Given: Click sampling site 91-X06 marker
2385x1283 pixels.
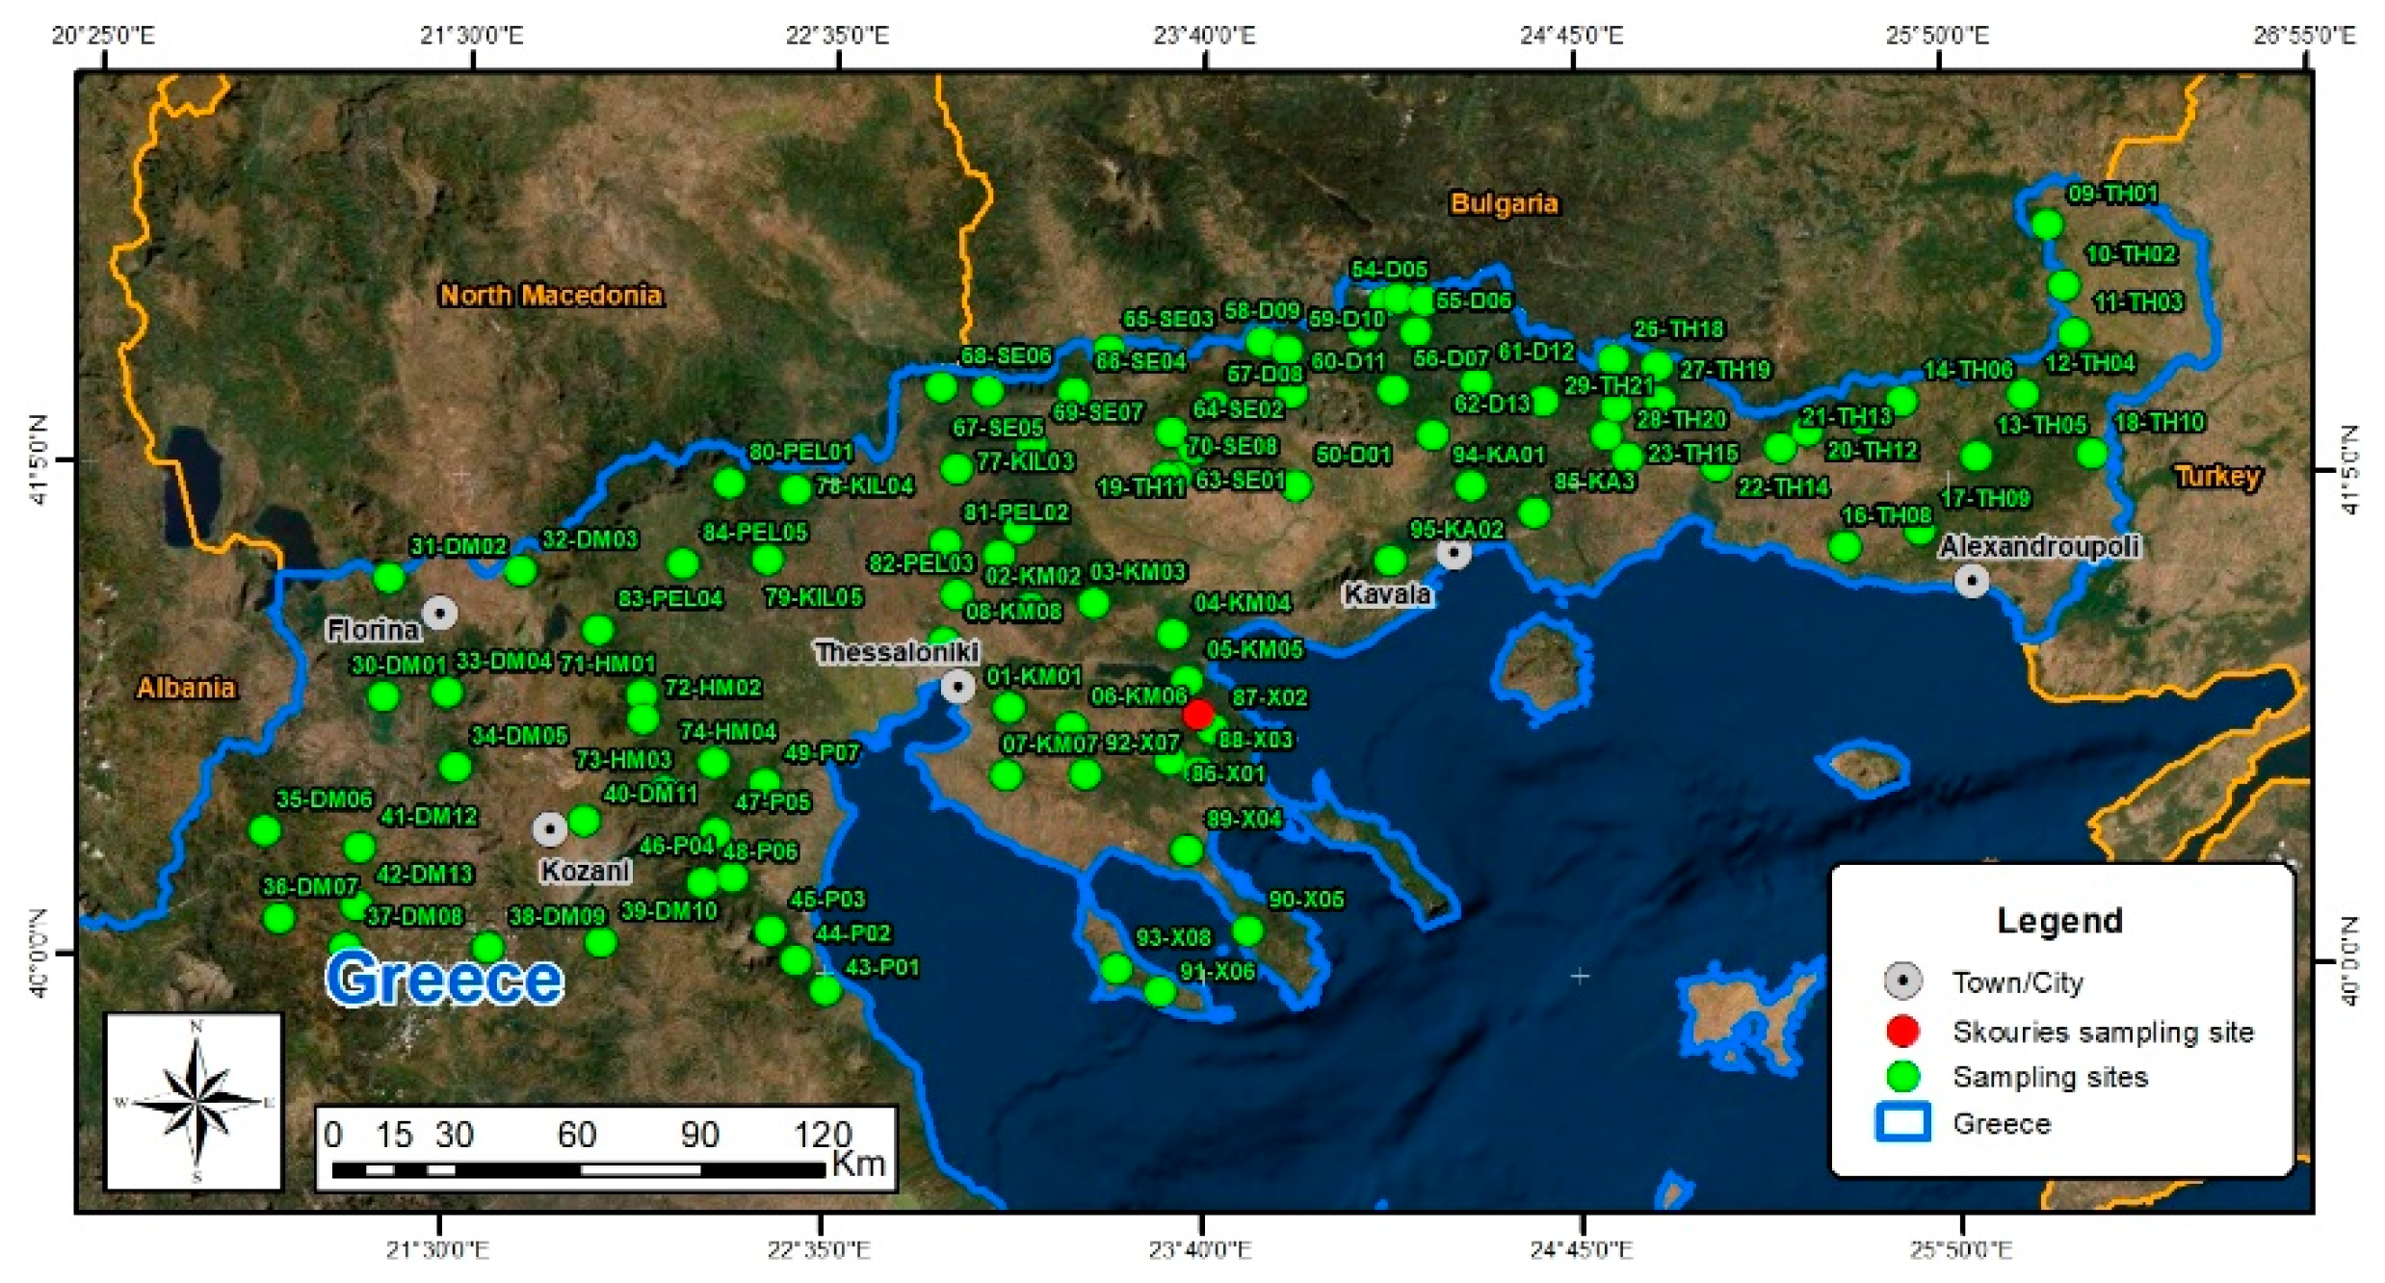Looking at the screenshot, I should pyautogui.click(x=1160, y=990).
